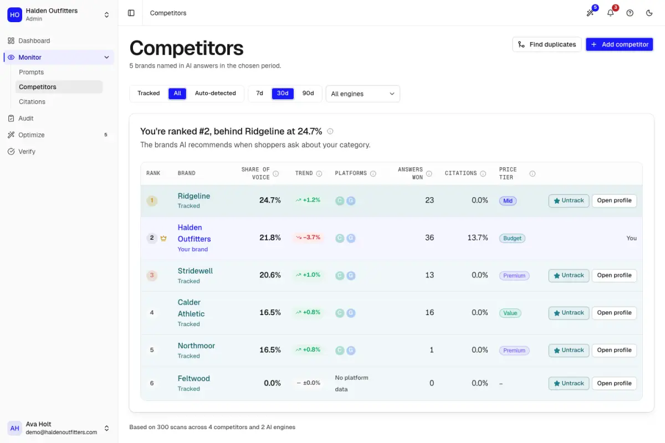Click the HO workspace avatar
This screenshot has height=443, width=665.
point(14,15)
